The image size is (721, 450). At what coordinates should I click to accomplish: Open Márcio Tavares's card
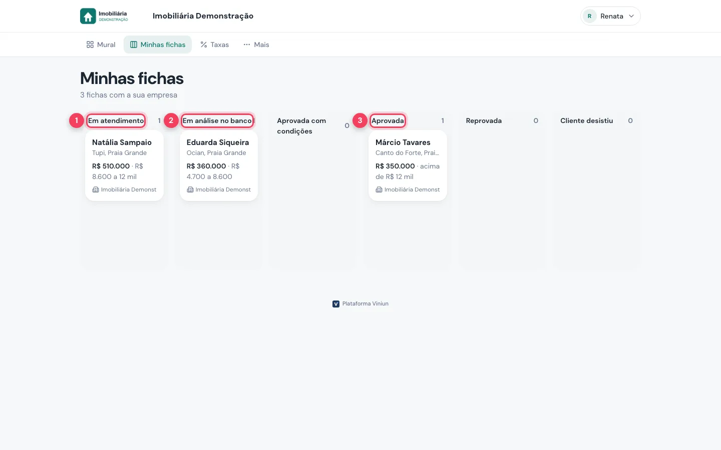(408, 165)
